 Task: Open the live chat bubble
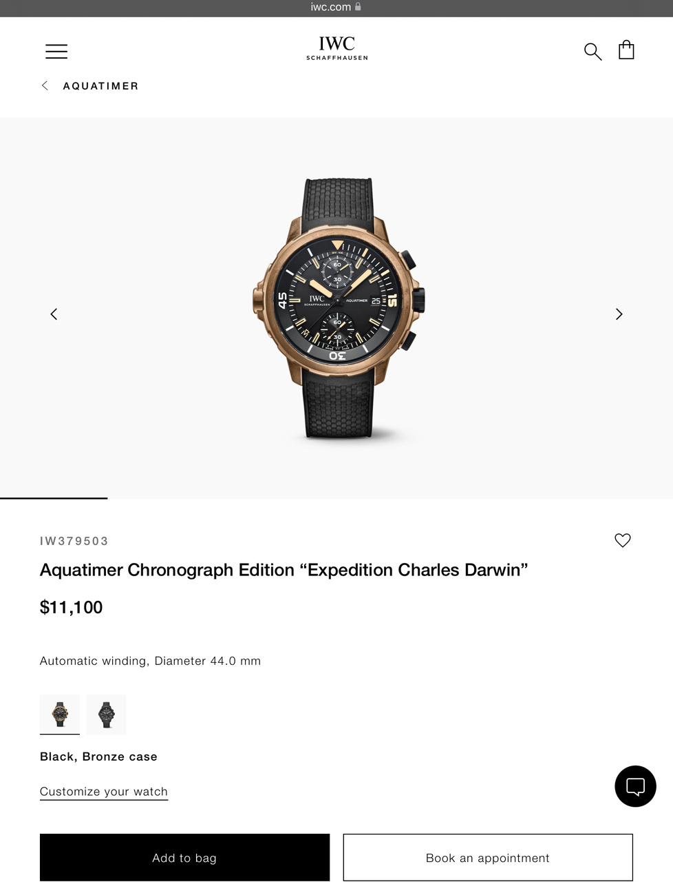[635, 786]
